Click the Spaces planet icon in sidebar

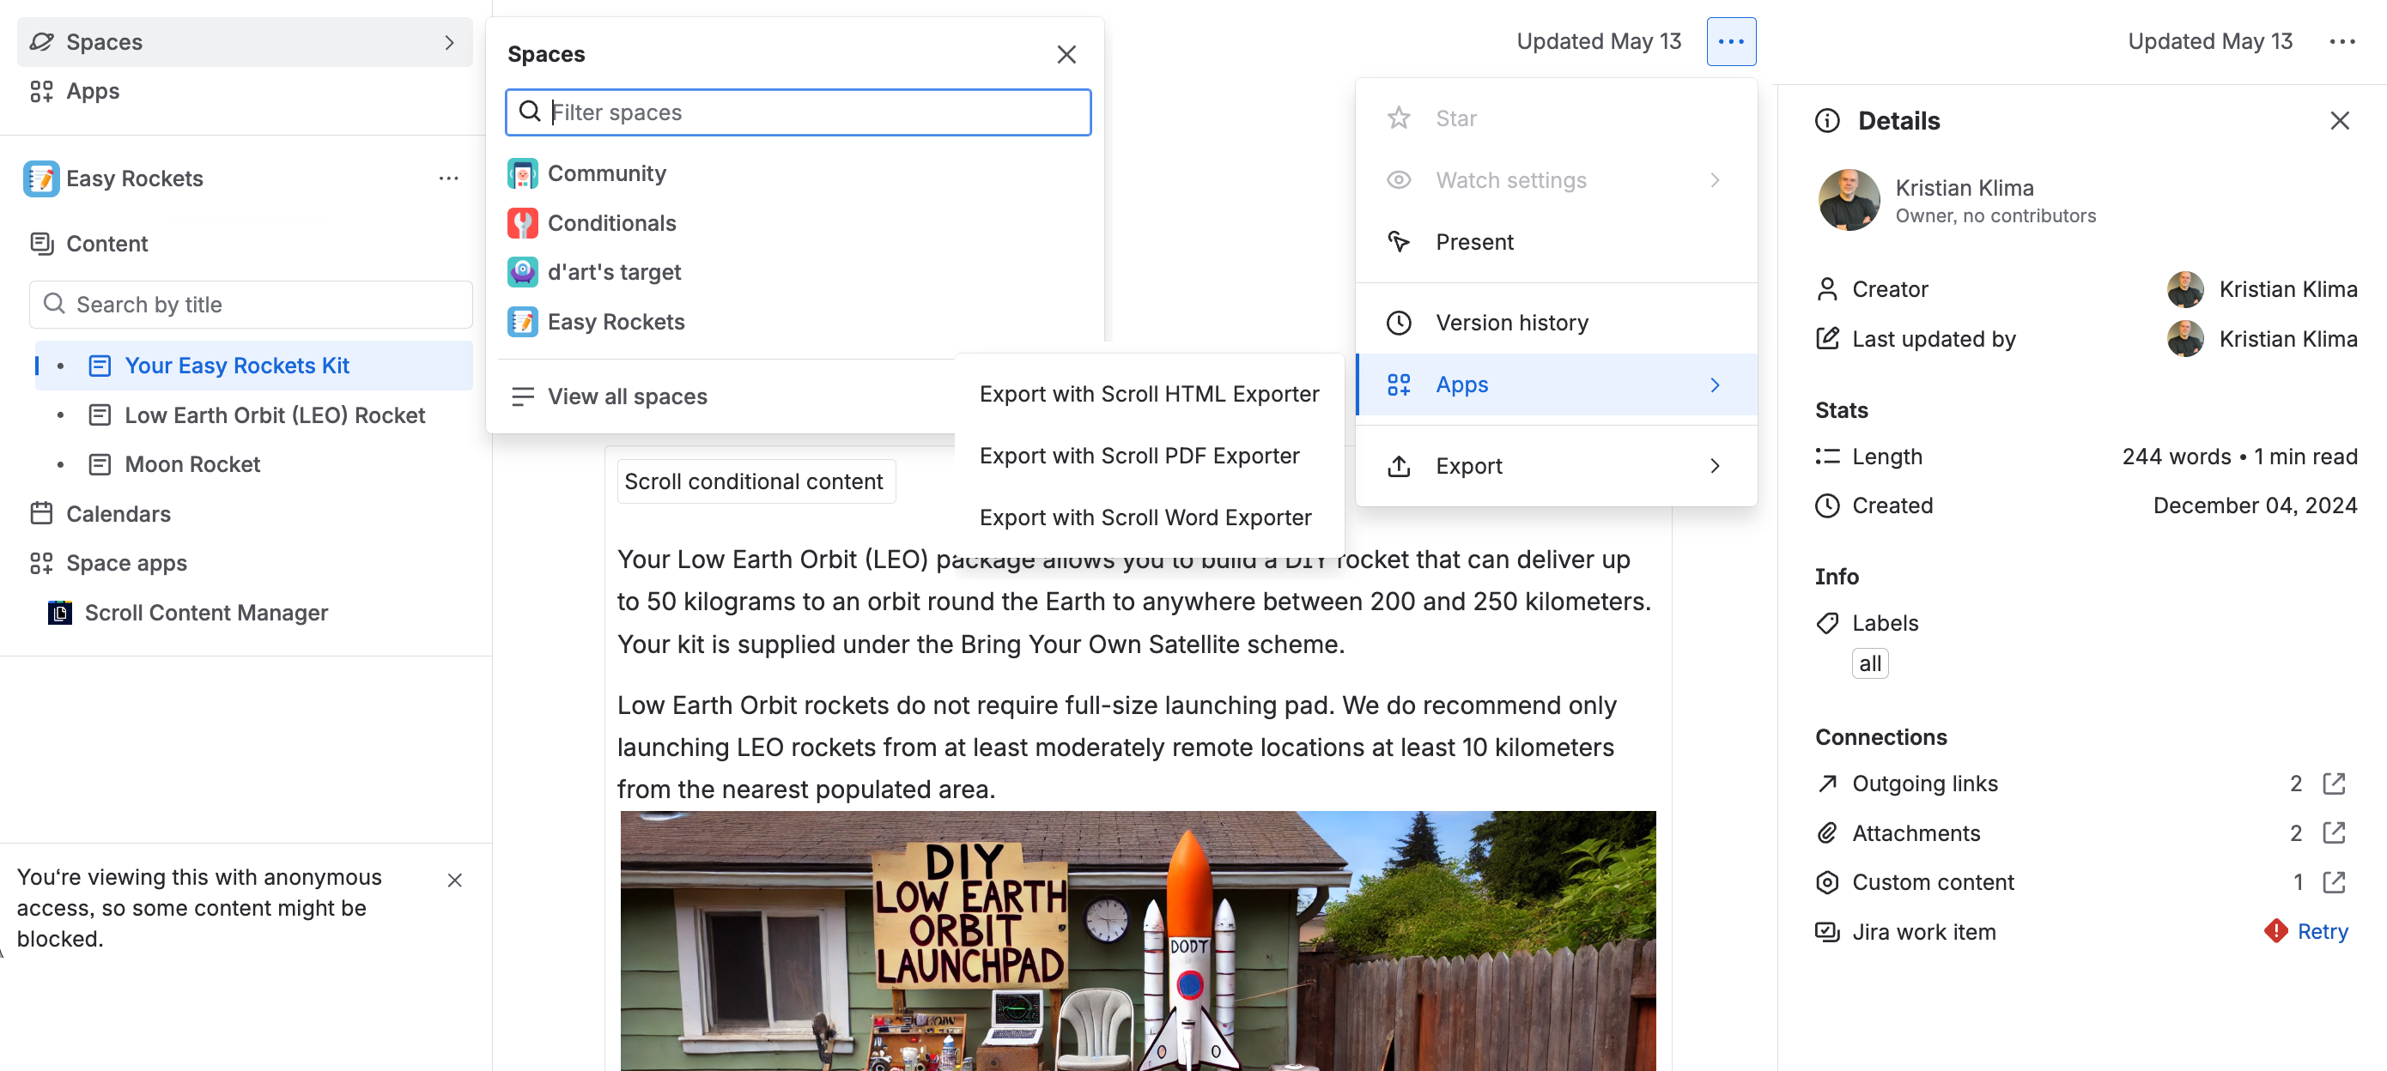click(42, 42)
